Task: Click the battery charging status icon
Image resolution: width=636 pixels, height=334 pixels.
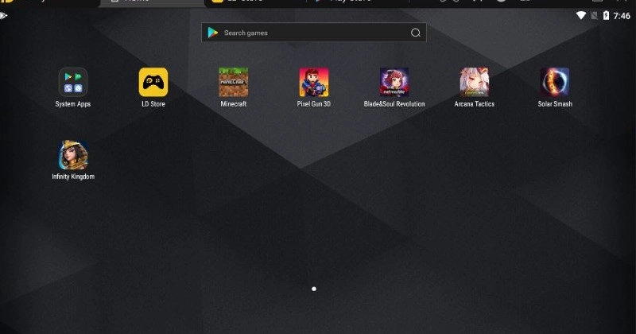Action: [606, 15]
